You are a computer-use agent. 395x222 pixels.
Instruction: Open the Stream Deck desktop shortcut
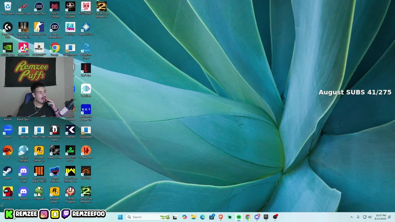pyautogui.click(x=39, y=8)
